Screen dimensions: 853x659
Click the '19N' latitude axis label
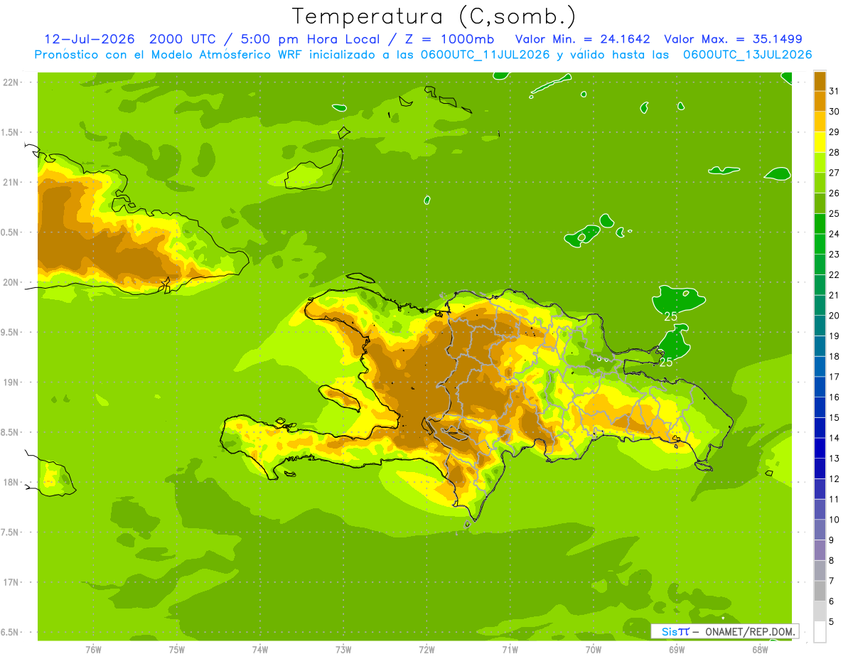point(11,382)
